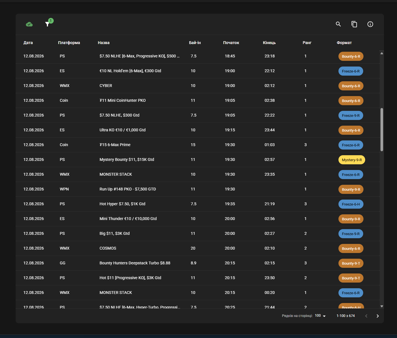
Task: Click Freeze-6-H chip in Hot Hyper row
Action: pos(351,204)
